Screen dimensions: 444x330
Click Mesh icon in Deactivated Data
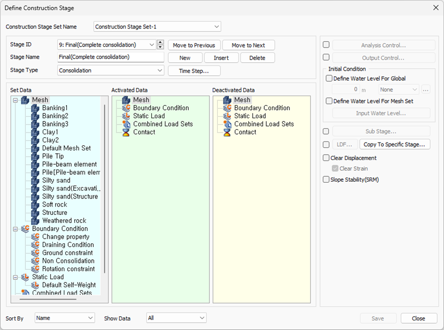[227, 100]
